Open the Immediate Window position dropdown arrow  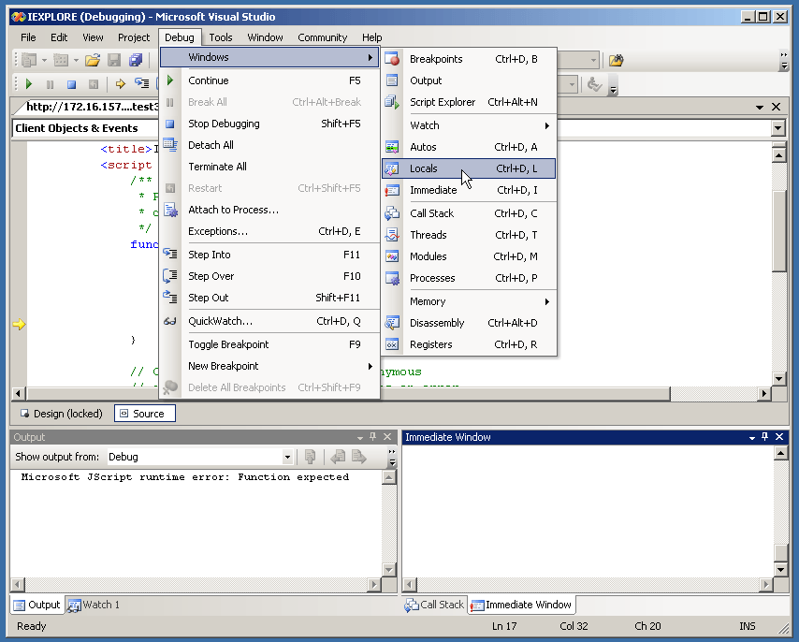pos(752,437)
